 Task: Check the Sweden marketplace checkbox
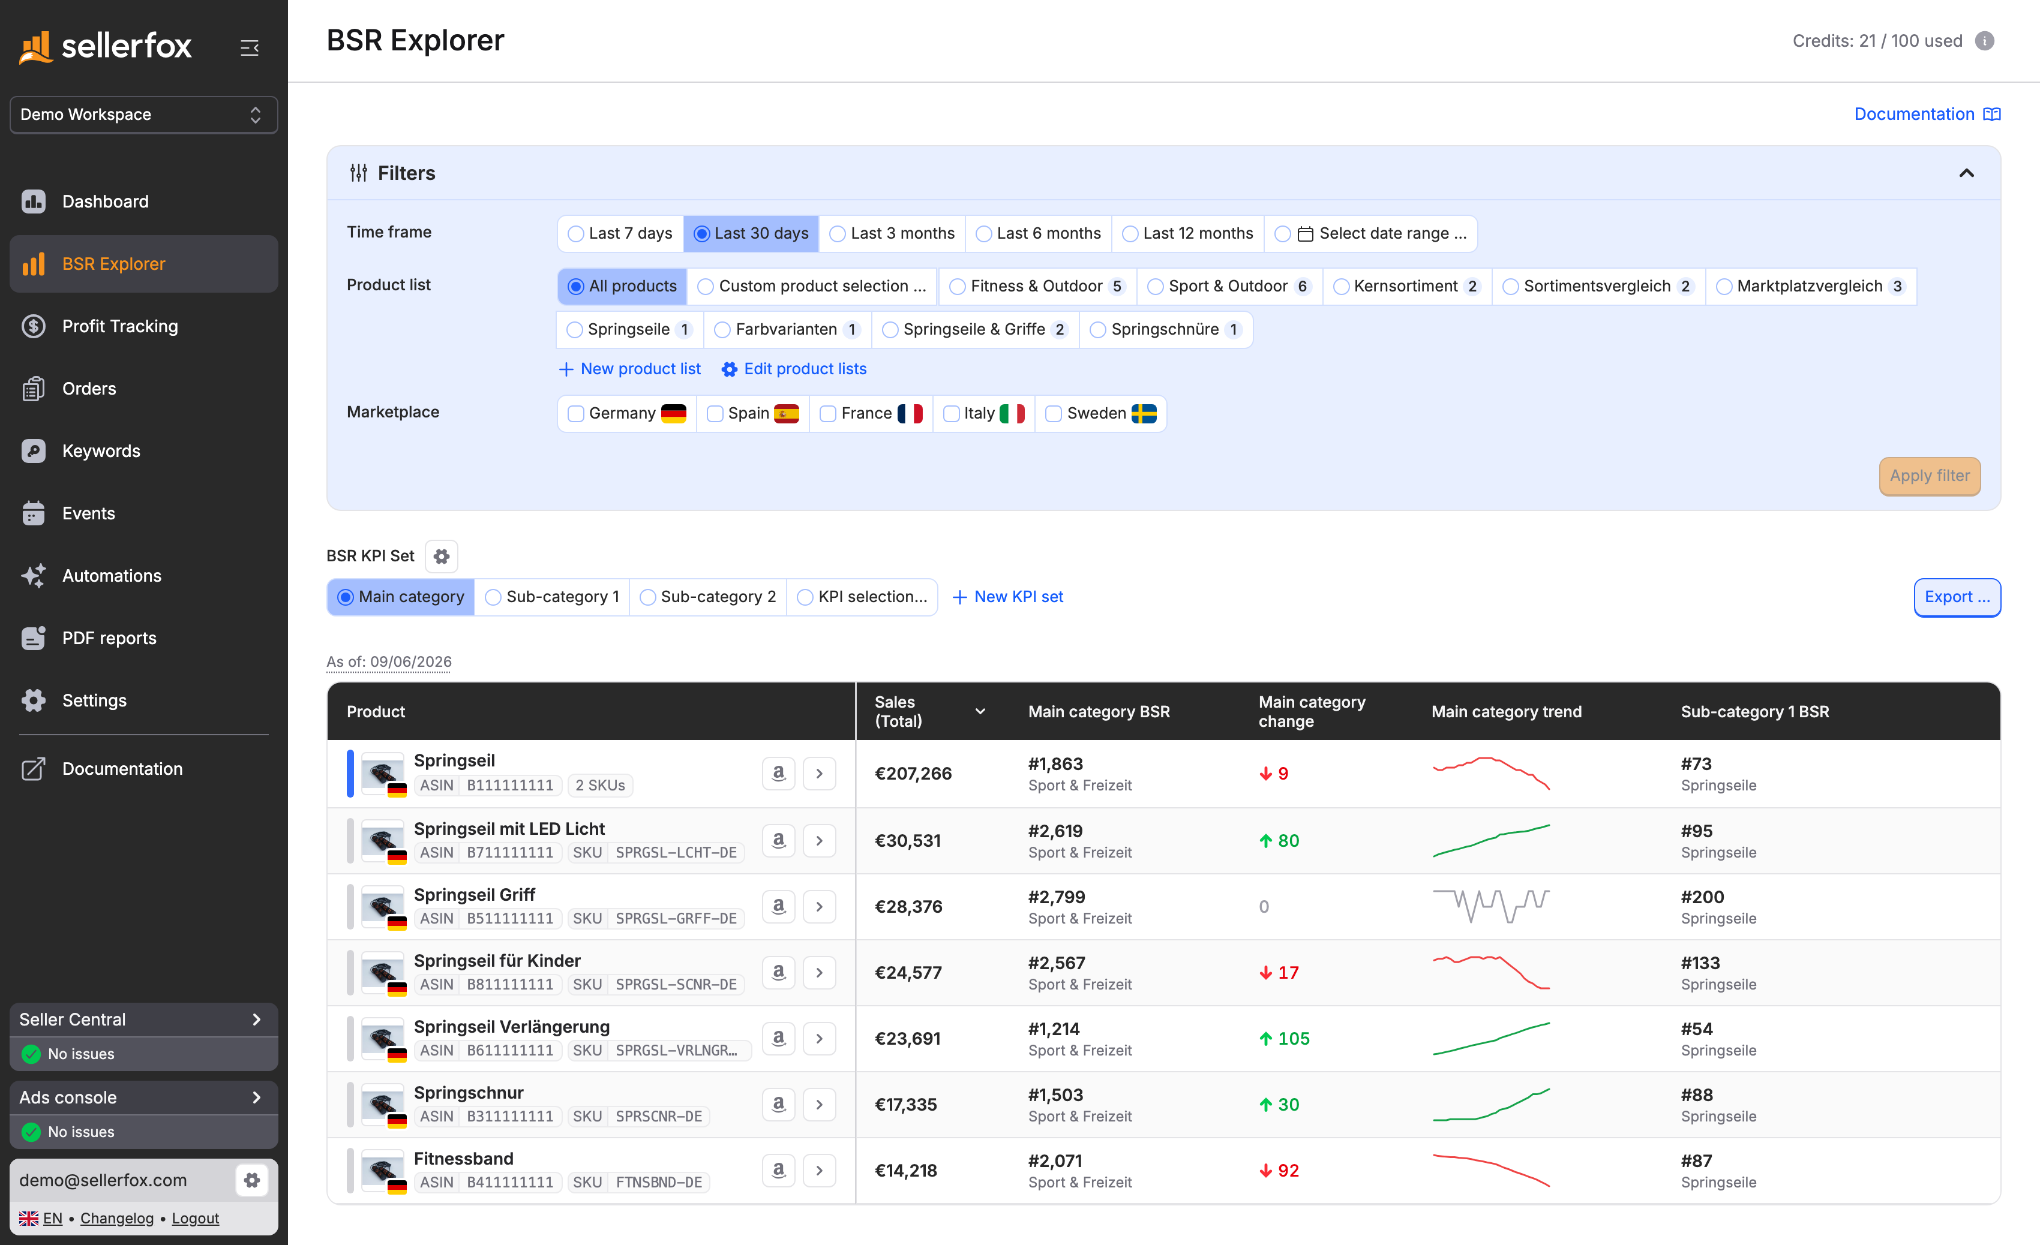pos(1053,413)
